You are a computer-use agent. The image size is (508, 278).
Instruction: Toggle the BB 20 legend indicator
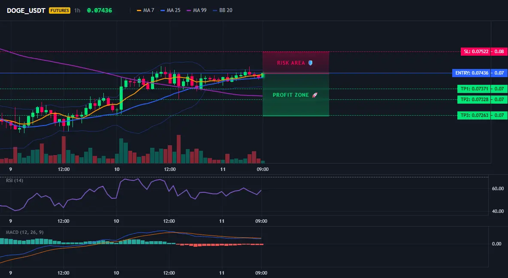223,10
